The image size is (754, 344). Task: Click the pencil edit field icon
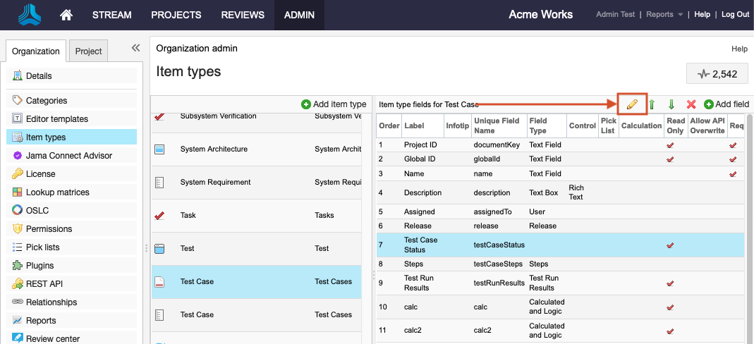pos(632,104)
